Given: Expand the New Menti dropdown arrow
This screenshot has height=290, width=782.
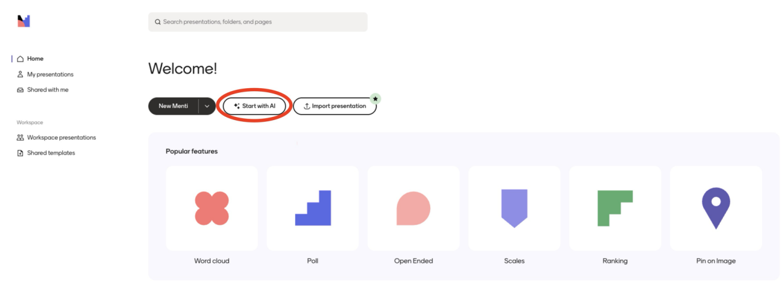Looking at the screenshot, I should click(207, 106).
